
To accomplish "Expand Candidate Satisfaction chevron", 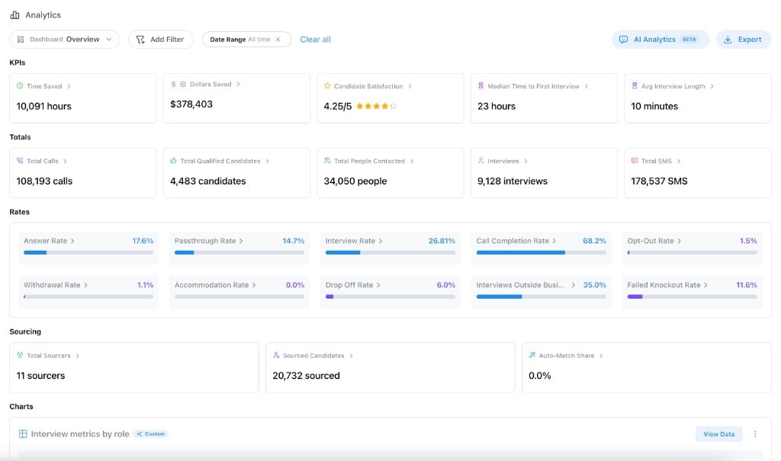I will tap(410, 86).
